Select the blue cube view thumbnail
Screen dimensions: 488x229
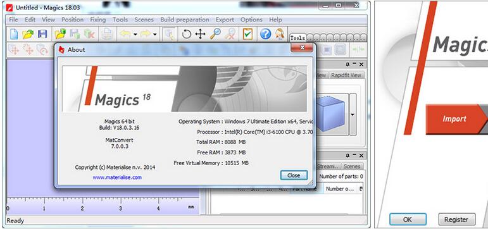tap(330, 114)
